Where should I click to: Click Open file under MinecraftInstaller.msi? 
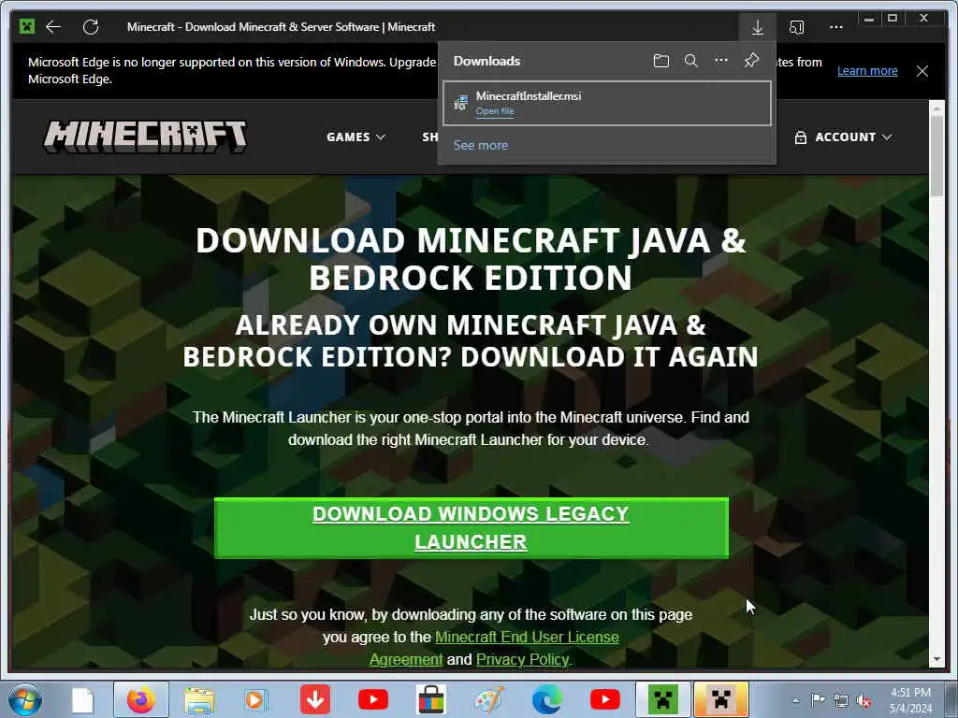coord(495,111)
